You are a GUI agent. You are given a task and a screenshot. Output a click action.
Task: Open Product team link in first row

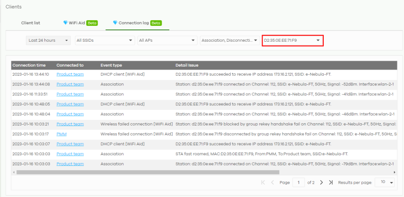point(70,74)
